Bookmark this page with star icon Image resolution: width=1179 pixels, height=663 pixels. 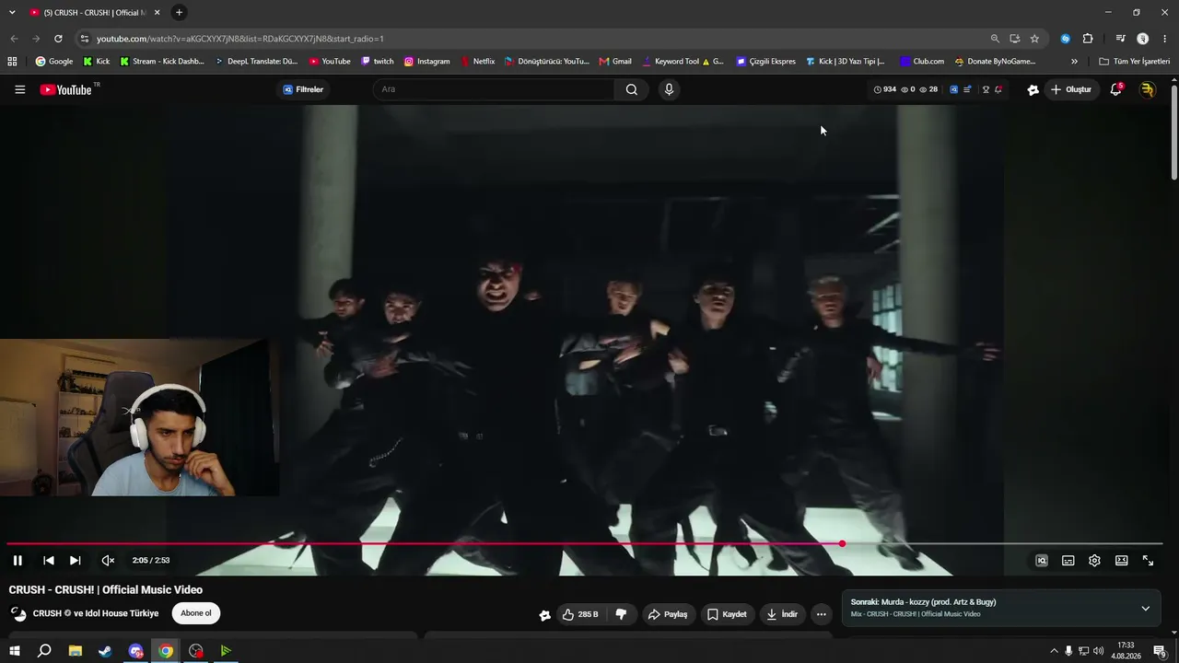point(1034,39)
